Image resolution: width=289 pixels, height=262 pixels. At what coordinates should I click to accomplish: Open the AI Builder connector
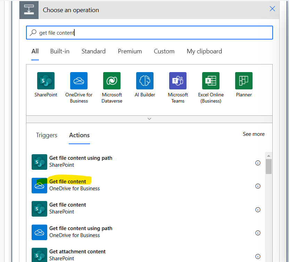(x=144, y=81)
